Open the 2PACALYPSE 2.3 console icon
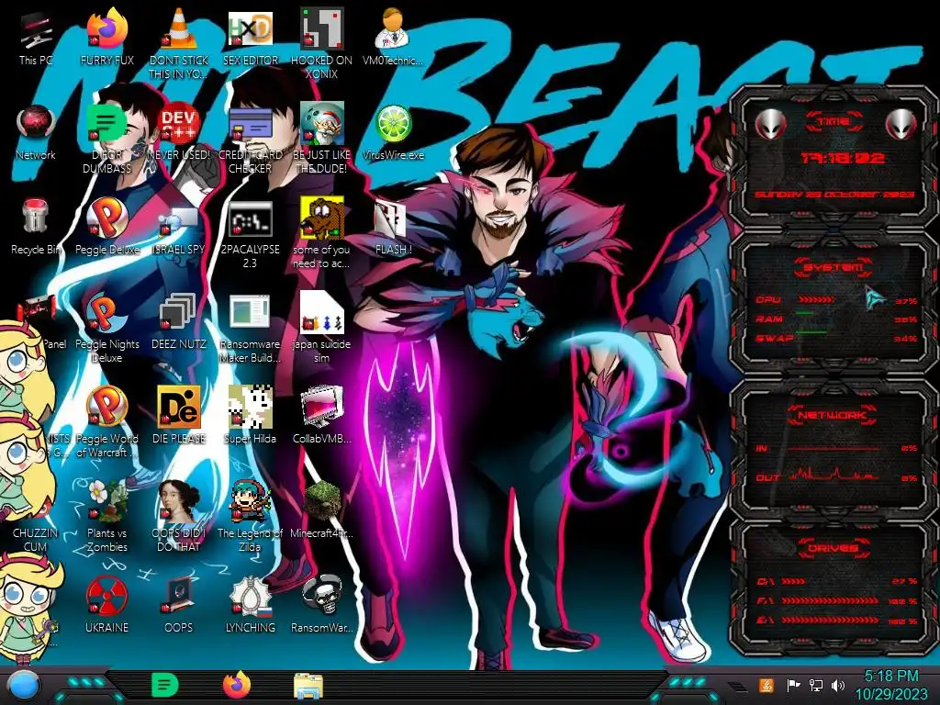Screen dimensions: 940x705 pyautogui.click(x=250, y=234)
